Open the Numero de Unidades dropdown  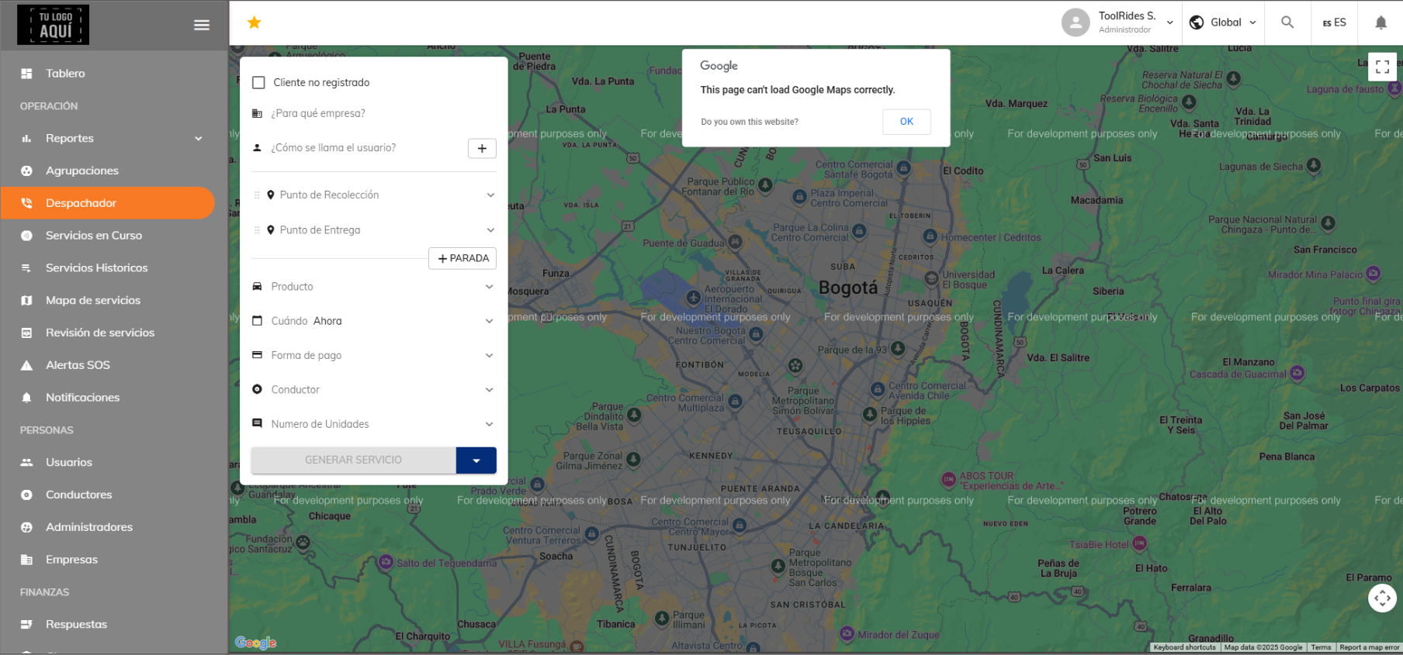click(373, 424)
